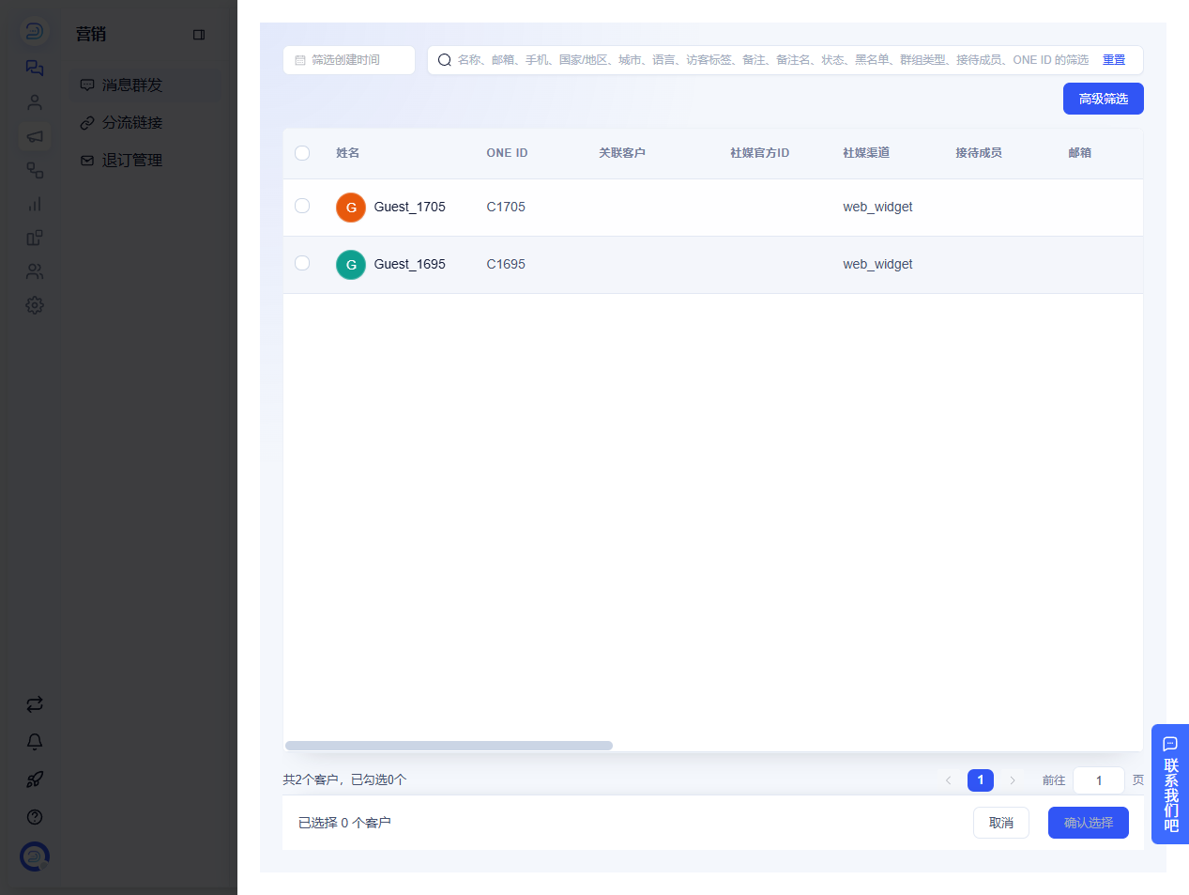Image resolution: width=1189 pixels, height=895 pixels.
Task: Click the horizontal scrollbar under the table
Action: tap(449, 746)
